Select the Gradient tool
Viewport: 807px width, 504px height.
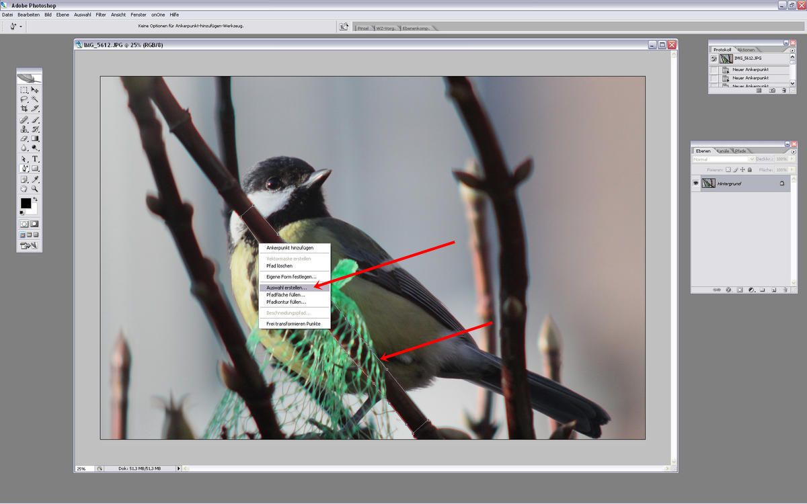(36, 138)
